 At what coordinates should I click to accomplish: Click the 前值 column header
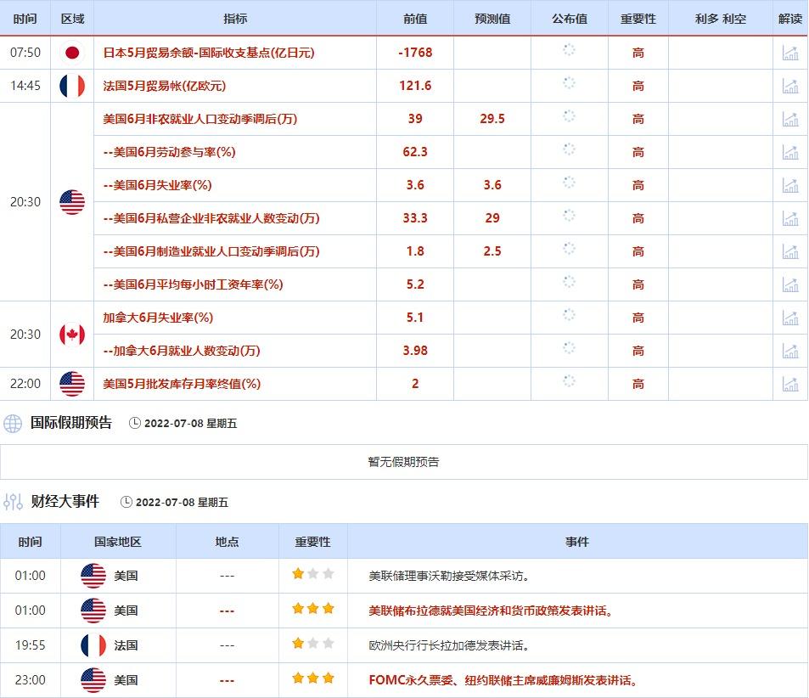pos(415,19)
